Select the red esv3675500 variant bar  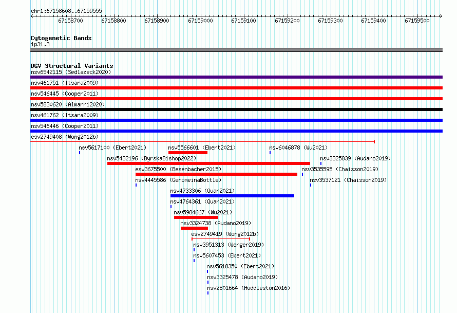[x=216, y=174]
